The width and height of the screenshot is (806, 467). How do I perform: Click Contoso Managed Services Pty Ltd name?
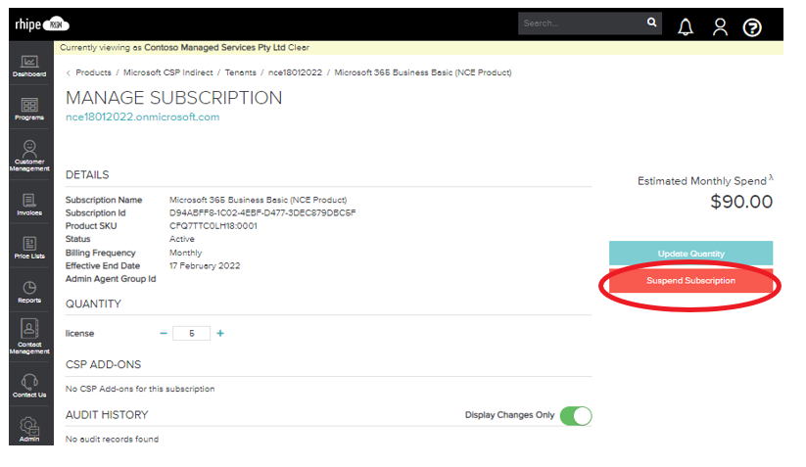(214, 47)
